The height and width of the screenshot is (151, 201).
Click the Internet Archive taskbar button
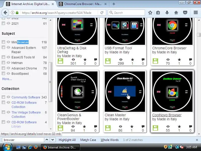click(60, 147)
